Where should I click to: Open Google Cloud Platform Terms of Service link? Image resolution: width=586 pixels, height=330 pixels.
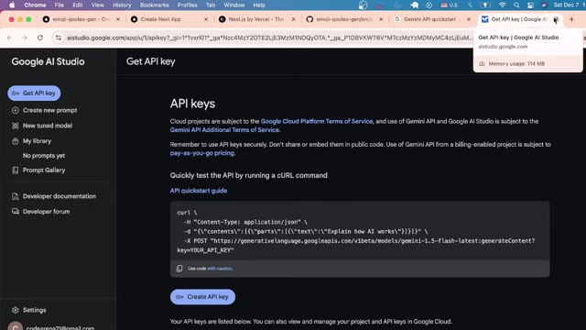[317, 121]
